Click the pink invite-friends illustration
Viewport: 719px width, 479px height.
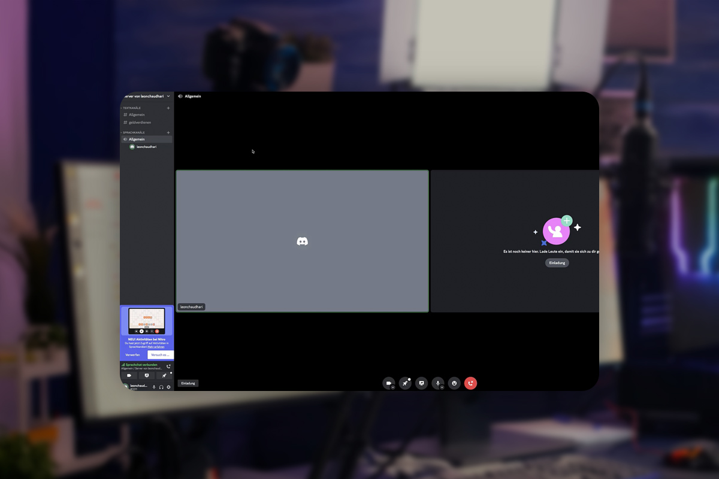[557, 231]
